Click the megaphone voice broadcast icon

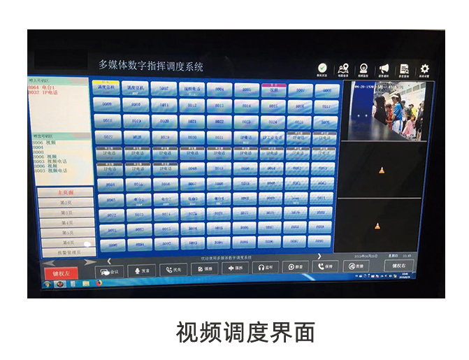384,69
